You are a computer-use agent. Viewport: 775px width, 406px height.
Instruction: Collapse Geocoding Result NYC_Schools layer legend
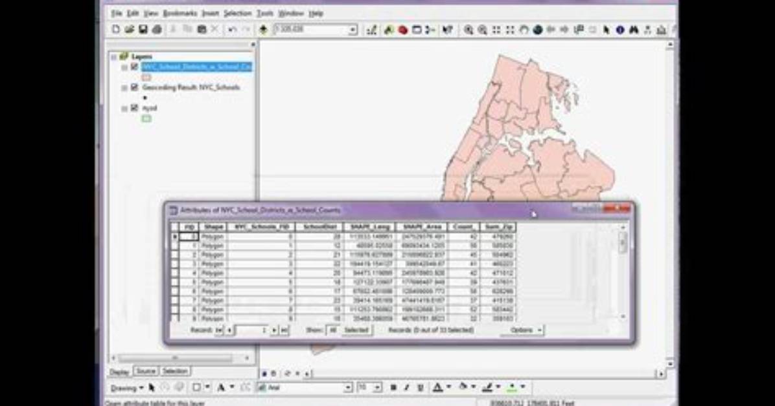[124, 88]
